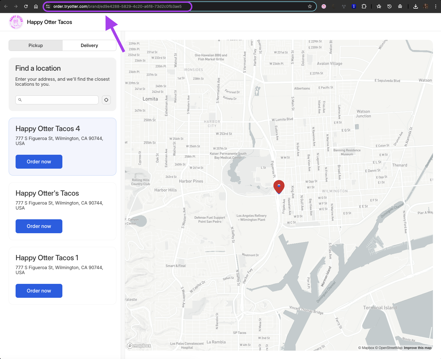The height and width of the screenshot is (359, 441).
Task: Click the Happy Otter round logo
Action: [16, 22]
